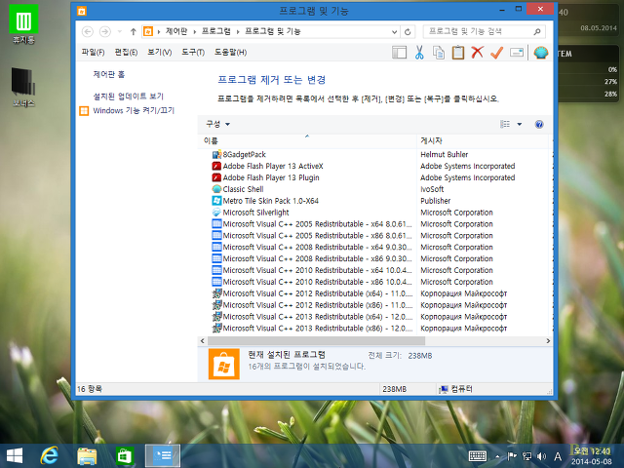Click the scroll right arrow
The width and height of the screenshot is (624, 468).
click(548, 341)
